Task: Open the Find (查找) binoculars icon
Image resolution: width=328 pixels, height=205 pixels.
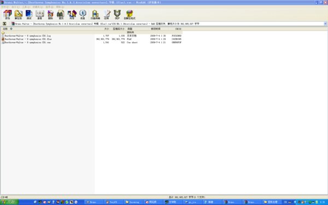Action: 61,14
